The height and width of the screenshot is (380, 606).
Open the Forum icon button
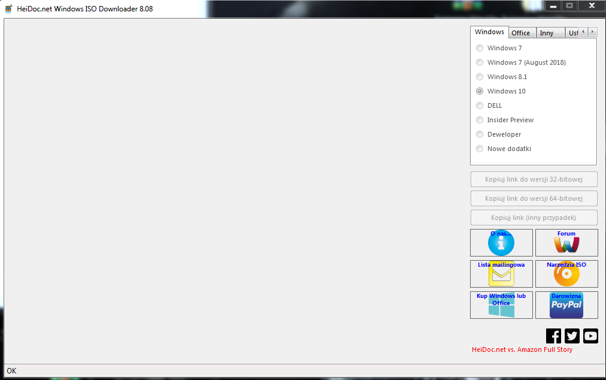pyautogui.click(x=566, y=243)
